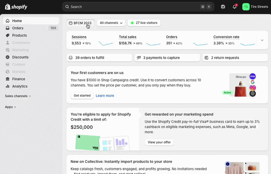The image size is (271, 174).
Task: View 27 live visitors
Action: point(144,23)
